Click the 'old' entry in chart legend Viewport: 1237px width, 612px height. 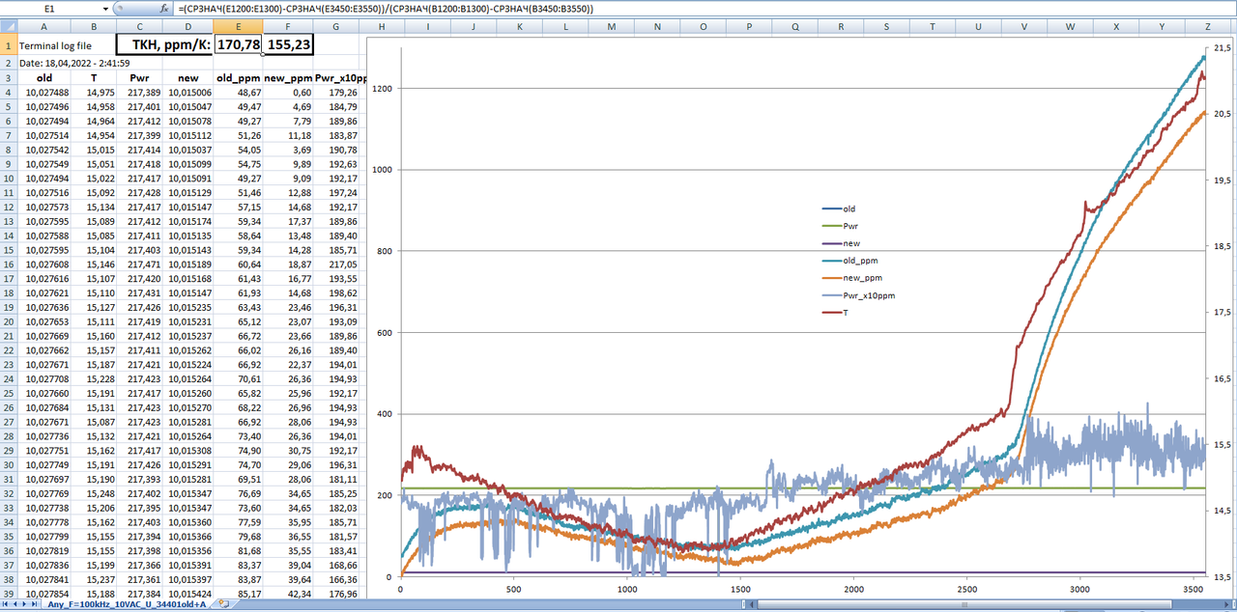pos(838,209)
